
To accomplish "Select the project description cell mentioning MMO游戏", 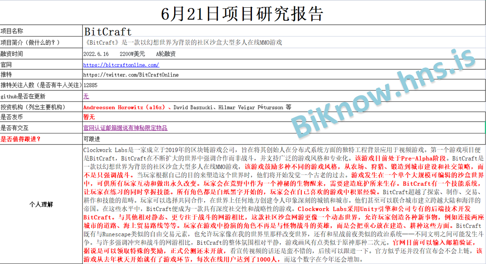I will pyautogui.click(x=284, y=42).
